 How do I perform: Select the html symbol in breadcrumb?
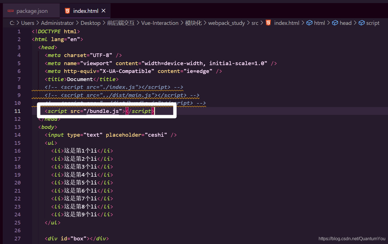pos(319,23)
